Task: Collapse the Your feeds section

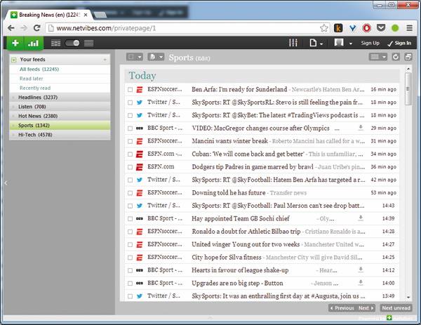Action: pyautogui.click(x=14, y=60)
